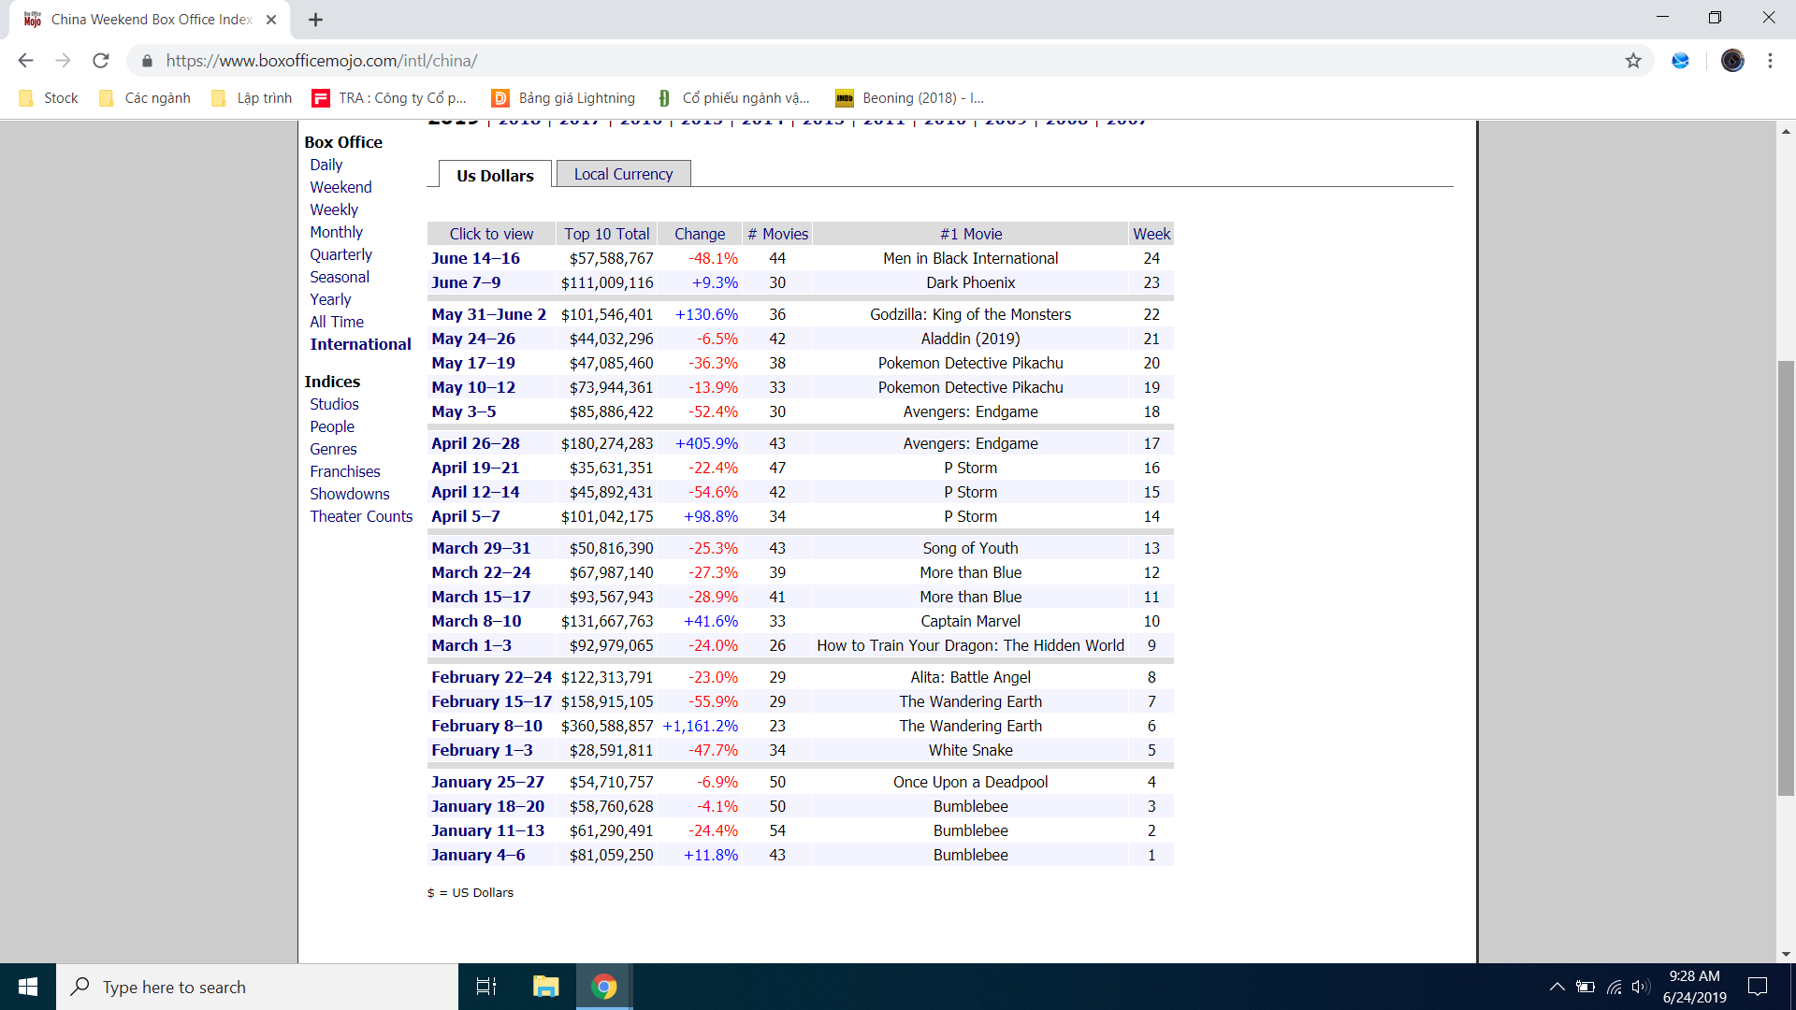The height and width of the screenshot is (1010, 1796).
Task: Show hidden system tray icons
Action: (x=1557, y=987)
